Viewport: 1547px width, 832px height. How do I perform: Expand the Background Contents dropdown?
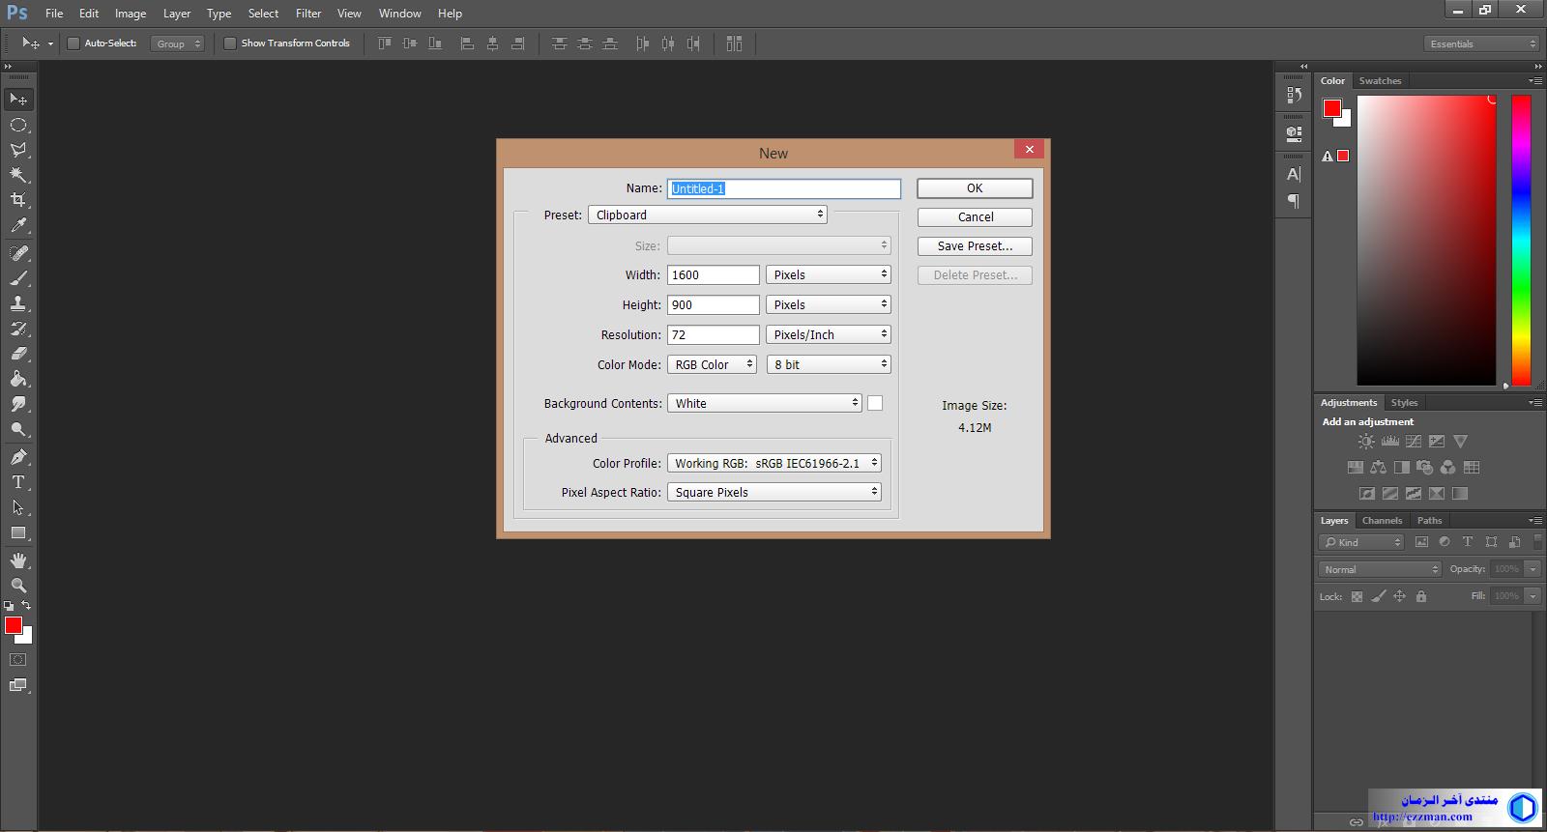[764, 403]
